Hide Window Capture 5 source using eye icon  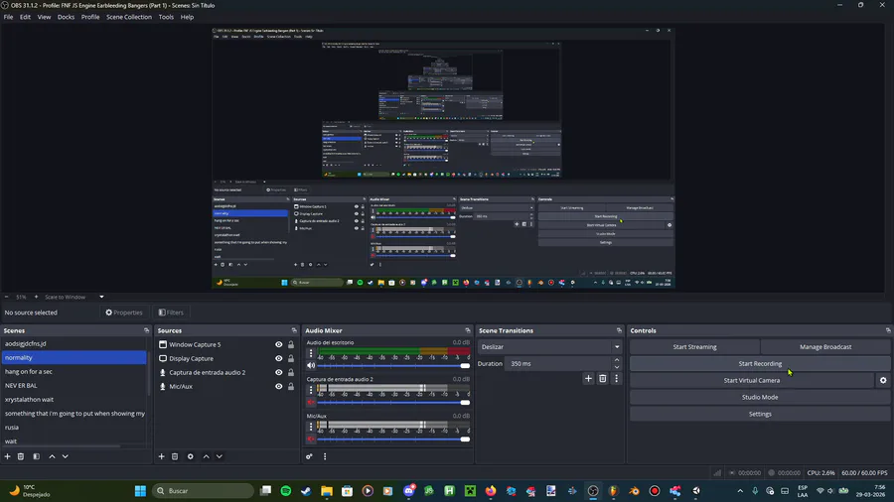point(279,344)
